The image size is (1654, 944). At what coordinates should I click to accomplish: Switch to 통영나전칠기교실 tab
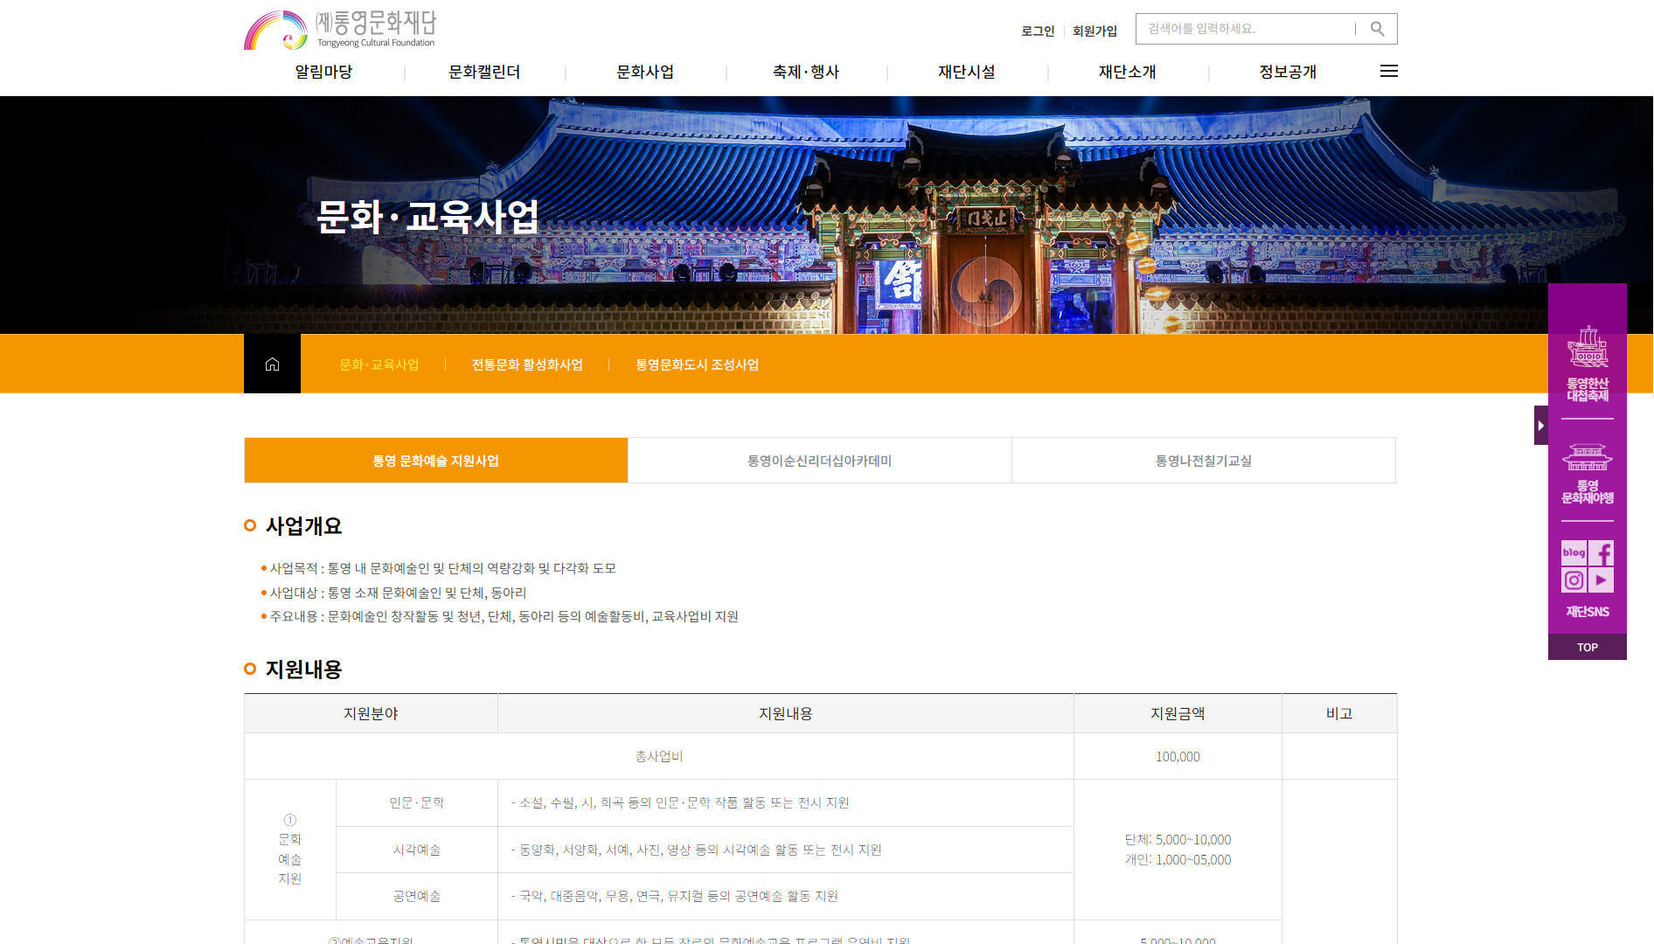[x=1203, y=461]
